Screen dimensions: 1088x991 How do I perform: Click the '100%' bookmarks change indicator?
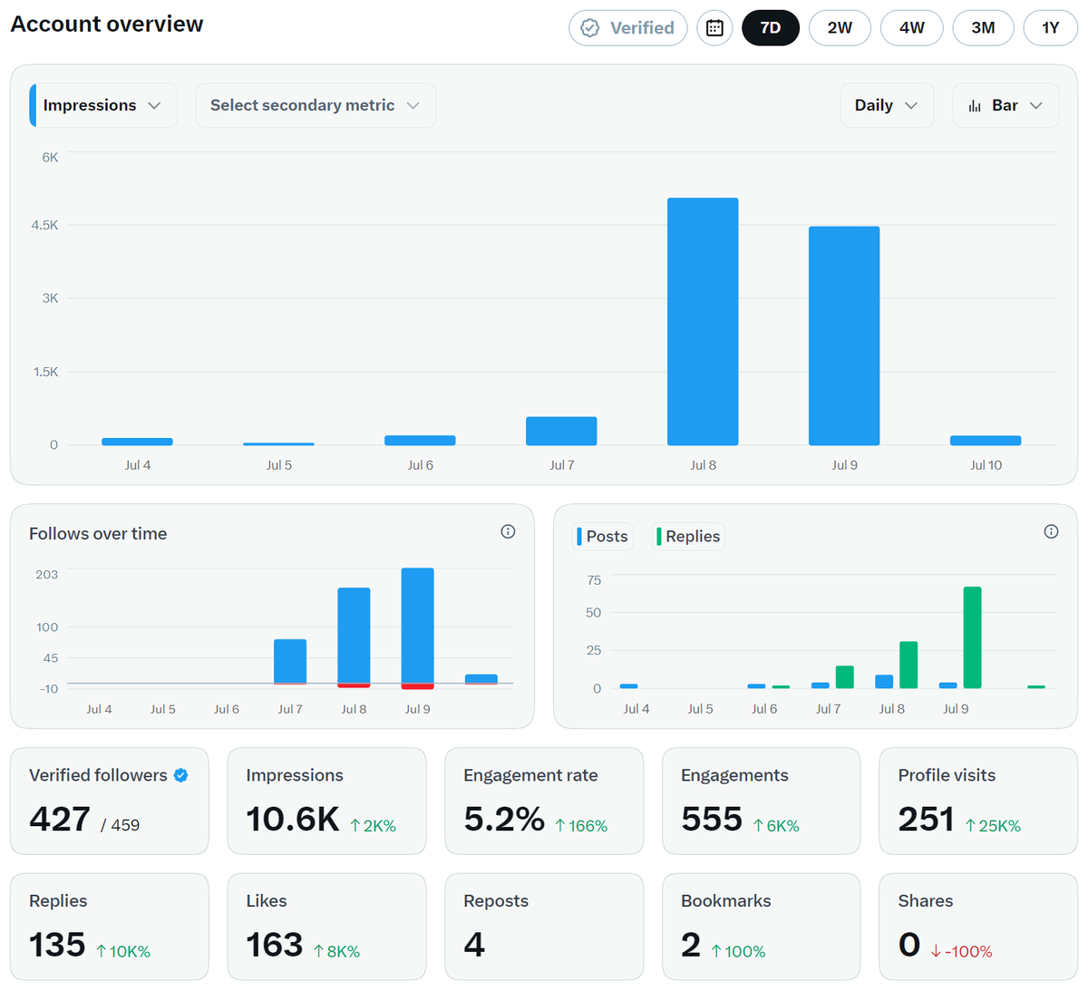click(x=738, y=952)
